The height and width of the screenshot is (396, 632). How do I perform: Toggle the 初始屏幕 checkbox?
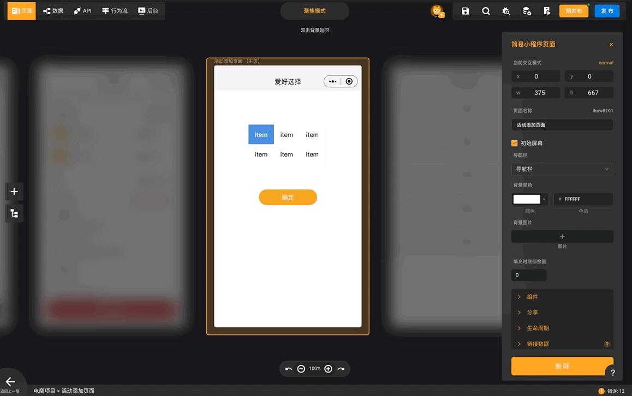click(x=514, y=143)
